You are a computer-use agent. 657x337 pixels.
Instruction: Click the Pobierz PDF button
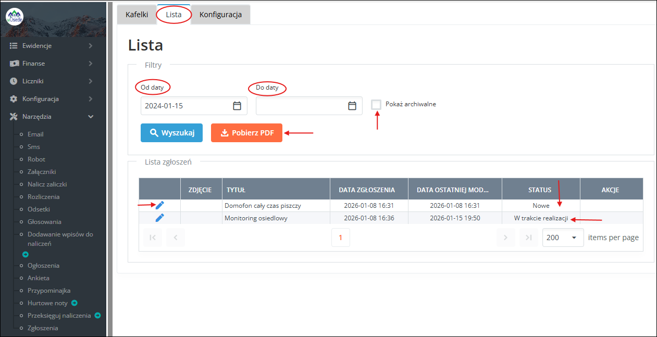coord(246,133)
